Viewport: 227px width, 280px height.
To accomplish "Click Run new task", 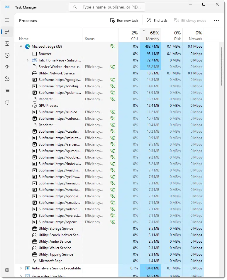I will tap(124, 21).
